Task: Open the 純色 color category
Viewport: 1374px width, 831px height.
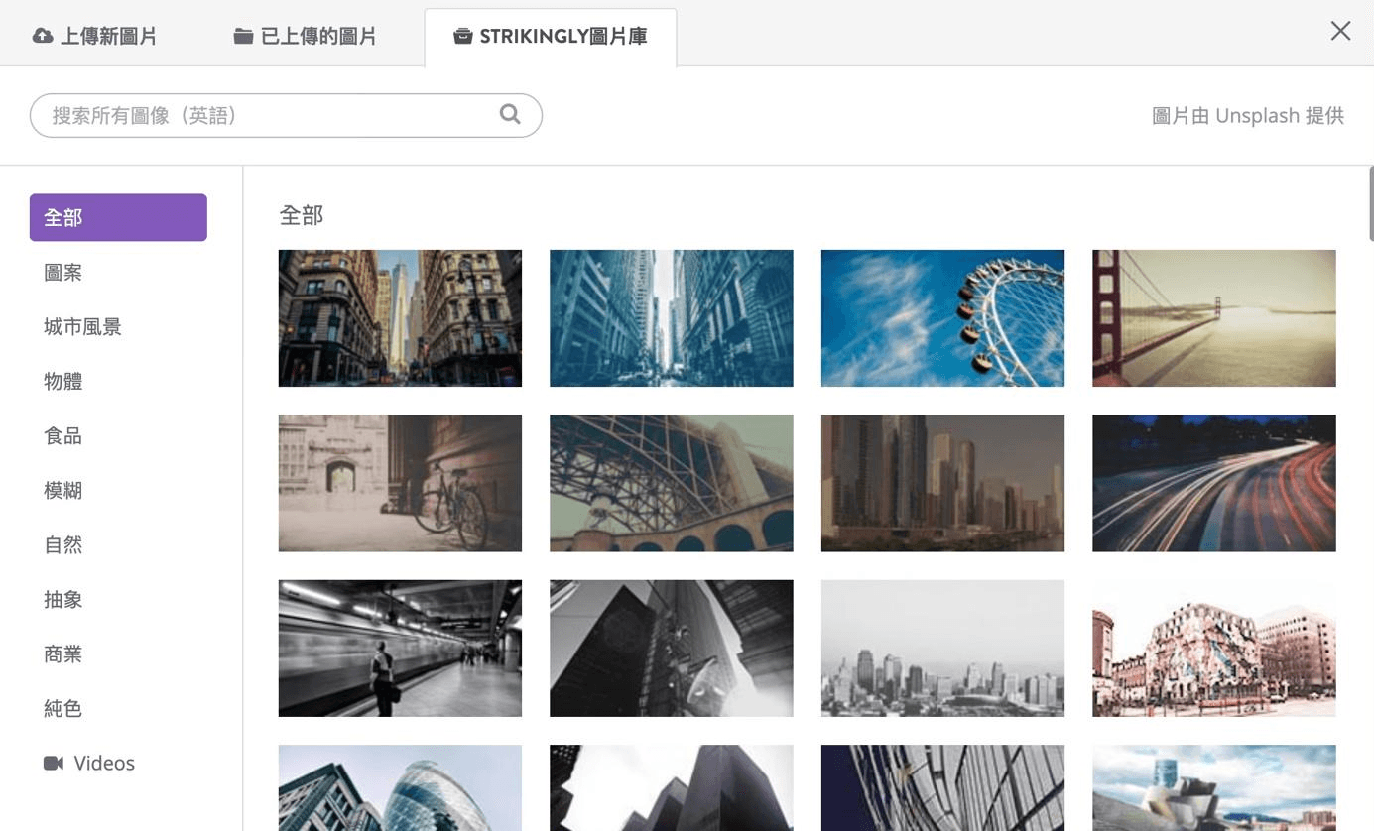Action: 63,708
